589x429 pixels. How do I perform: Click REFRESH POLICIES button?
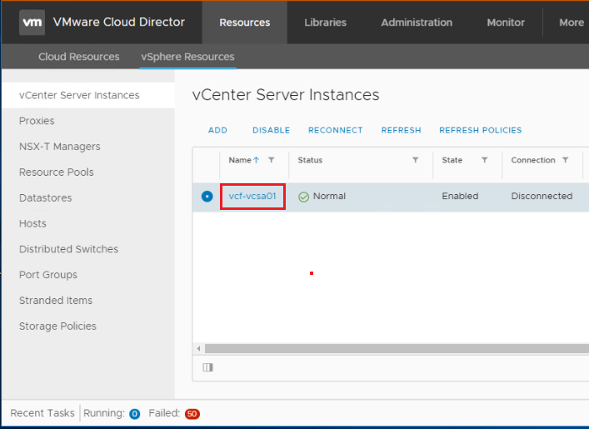coord(481,130)
